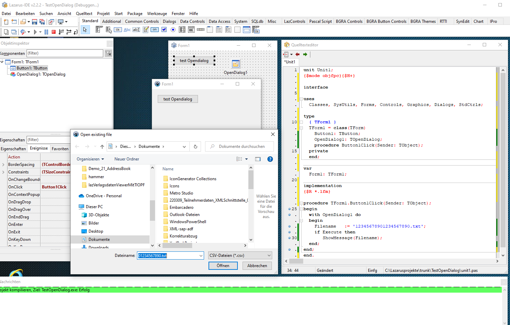
Task: Select the TCheckBox component in the palette
Action: click(164, 30)
